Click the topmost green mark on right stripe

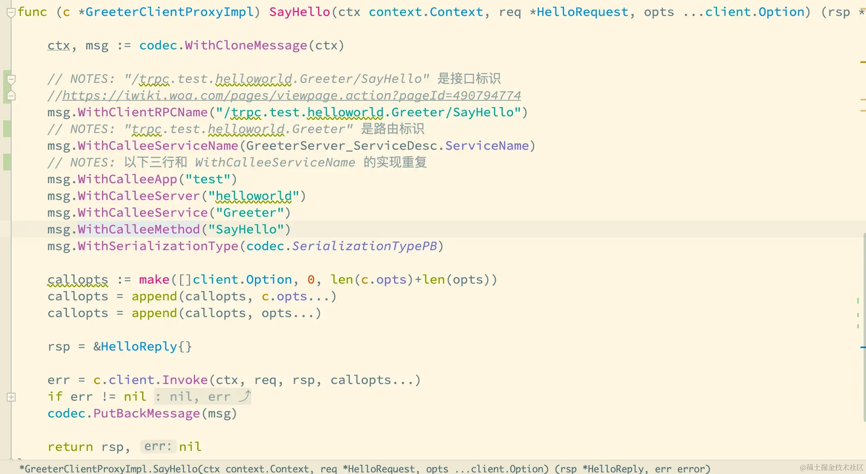(x=858, y=301)
